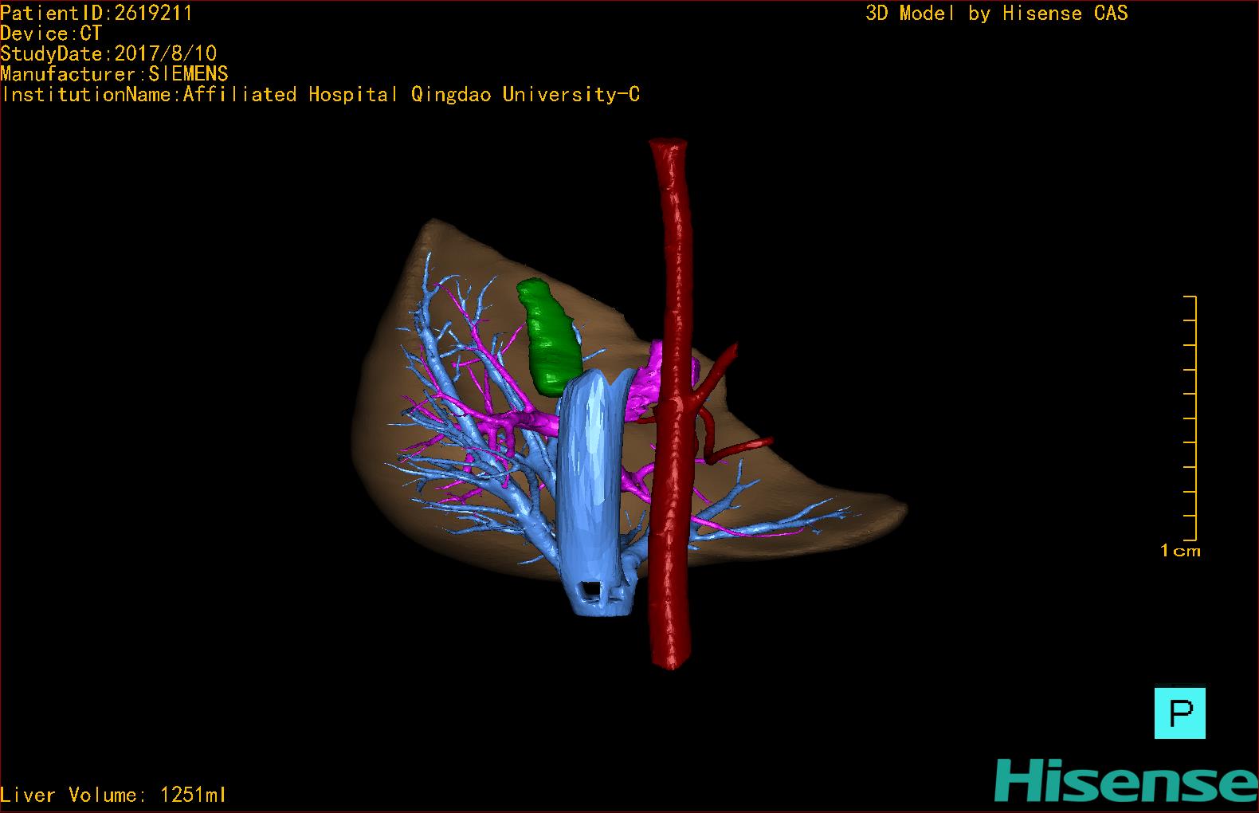Click the '3D Model by Hisense CAS' label

point(997,13)
